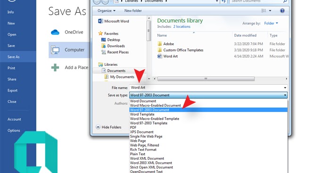Choose Web Page, Filtered type

point(208,145)
